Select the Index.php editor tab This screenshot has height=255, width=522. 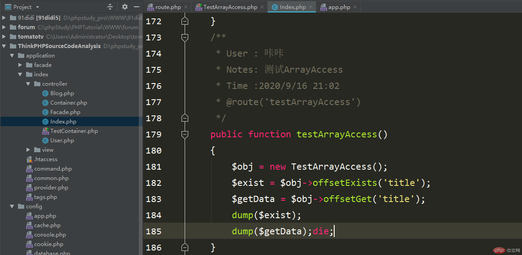click(x=292, y=7)
